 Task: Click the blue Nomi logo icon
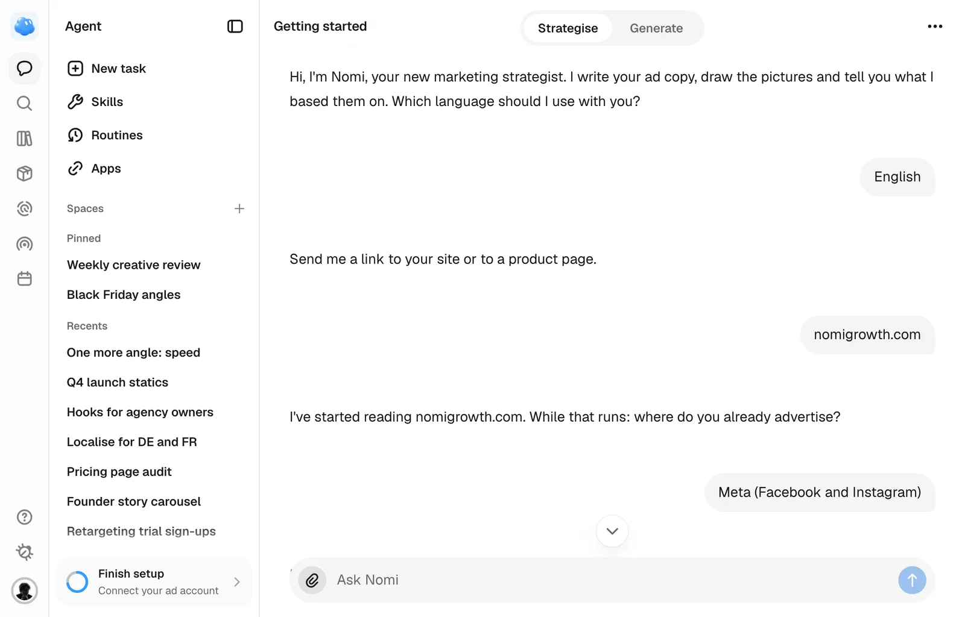point(25,27)
